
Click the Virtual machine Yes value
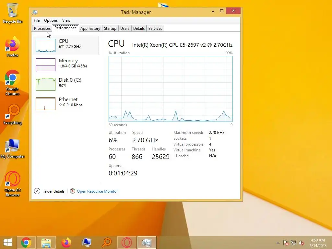point(212,150)
